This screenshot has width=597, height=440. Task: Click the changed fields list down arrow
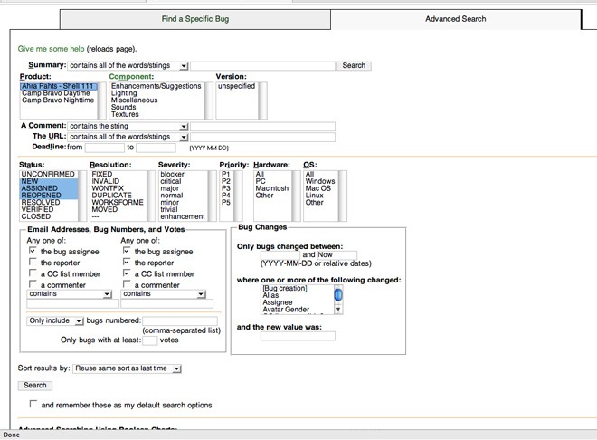pos(338,310)
